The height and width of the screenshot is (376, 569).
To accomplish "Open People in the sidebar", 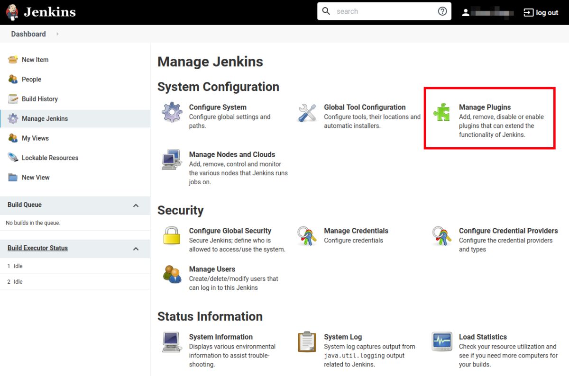I will tap(31, 79).
